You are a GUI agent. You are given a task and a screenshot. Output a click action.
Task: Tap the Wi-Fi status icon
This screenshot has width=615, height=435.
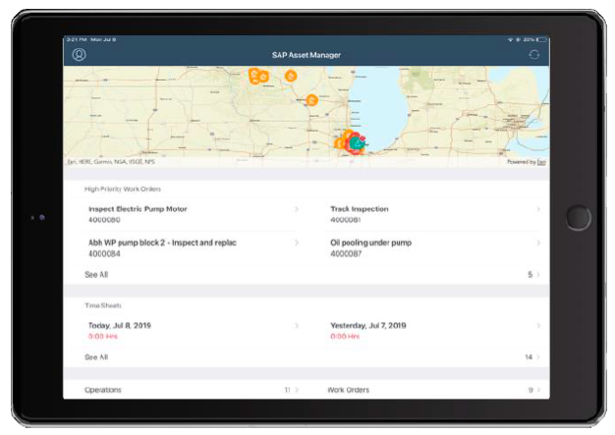tap(510, 39)
